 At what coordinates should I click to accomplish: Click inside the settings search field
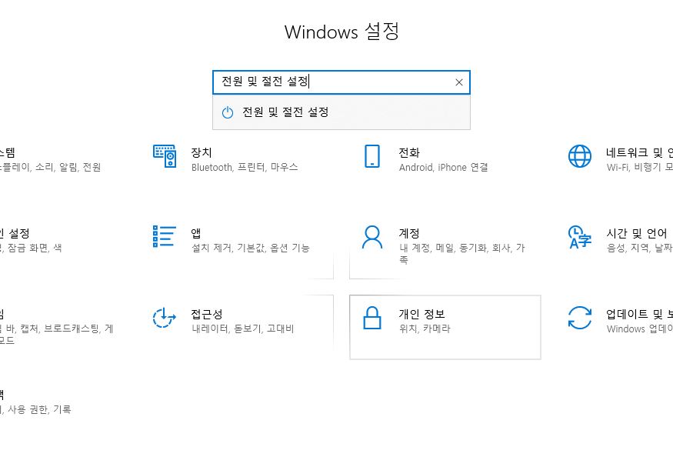pos(341,82)
